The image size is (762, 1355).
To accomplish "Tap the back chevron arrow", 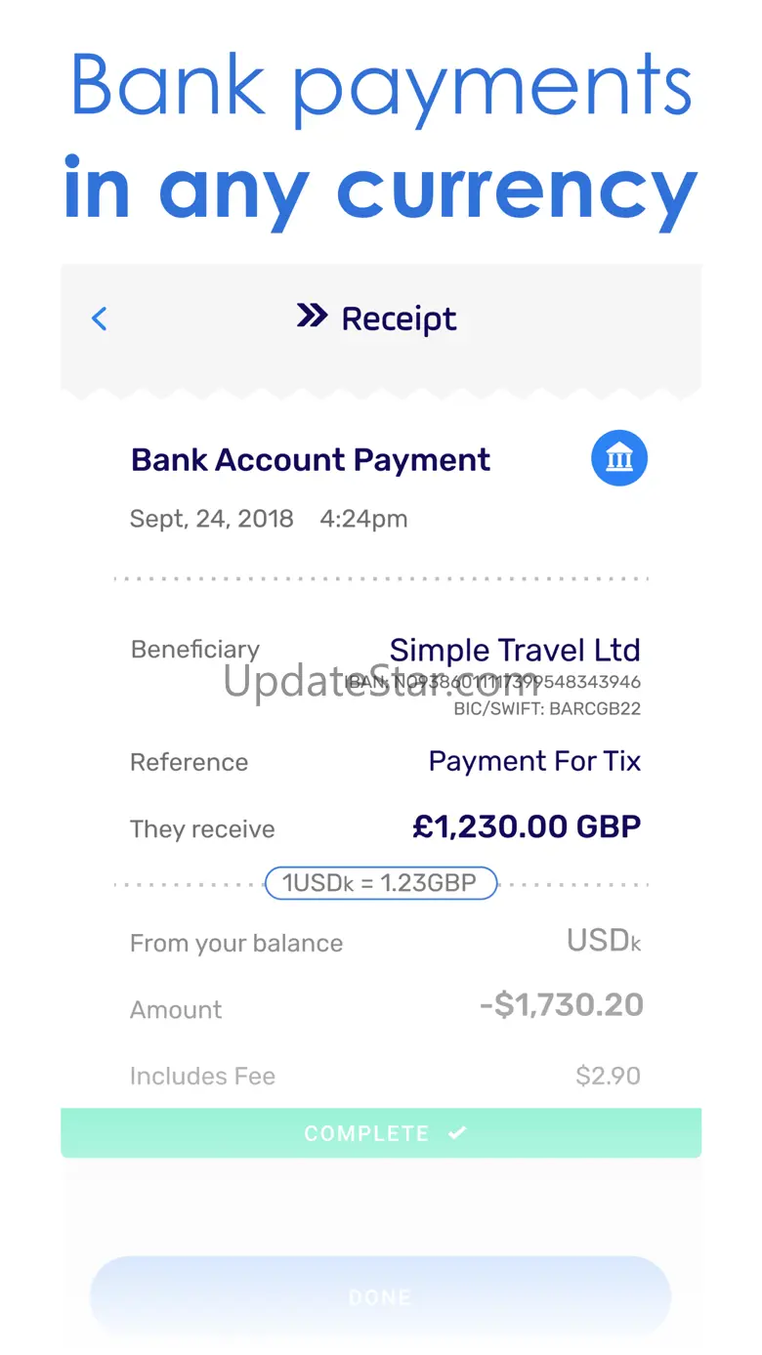I will click(x=99, y=318).
